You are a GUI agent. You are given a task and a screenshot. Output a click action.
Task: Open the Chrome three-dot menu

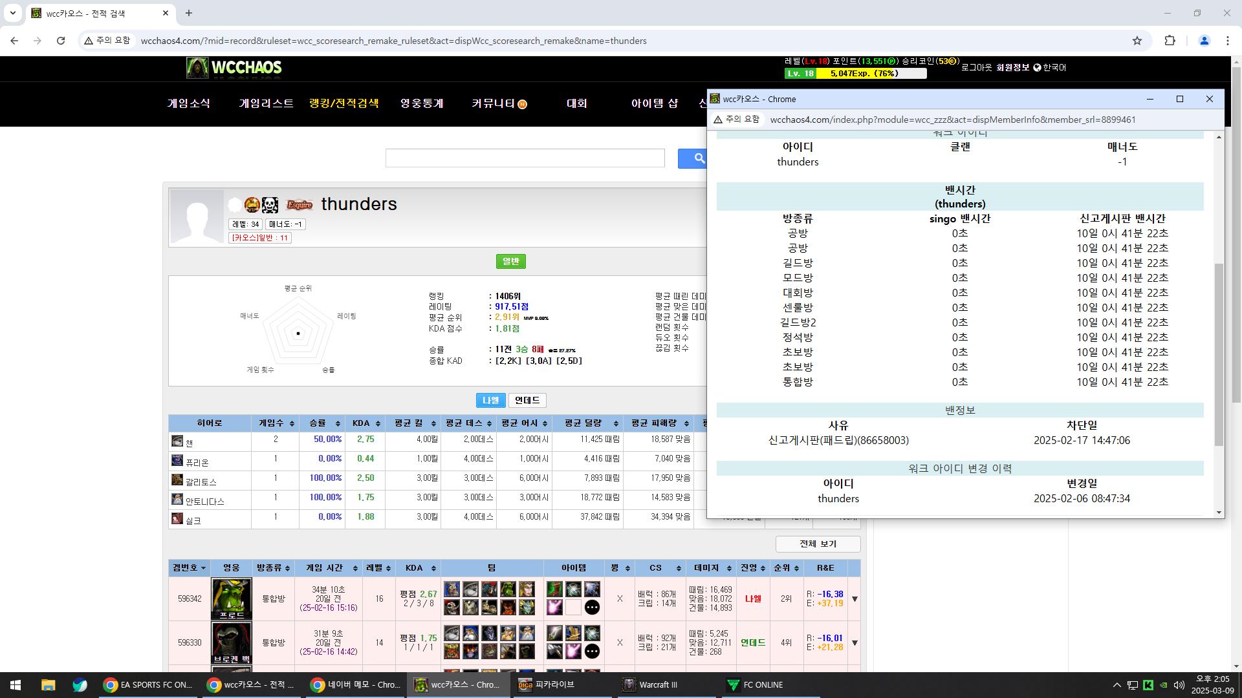click(1228, 41)
